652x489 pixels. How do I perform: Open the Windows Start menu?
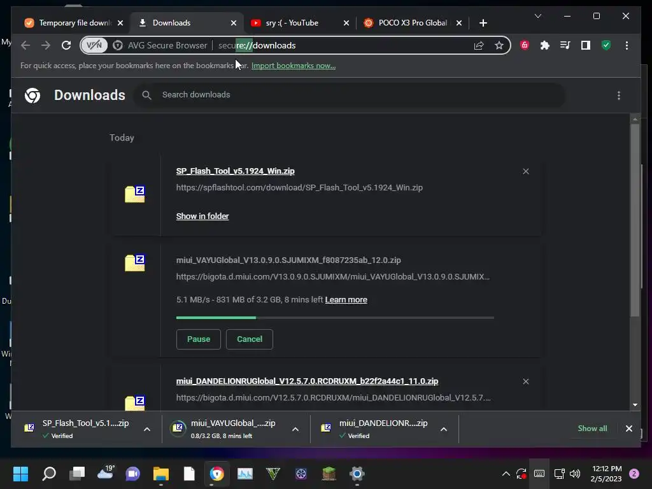point(20,474)
